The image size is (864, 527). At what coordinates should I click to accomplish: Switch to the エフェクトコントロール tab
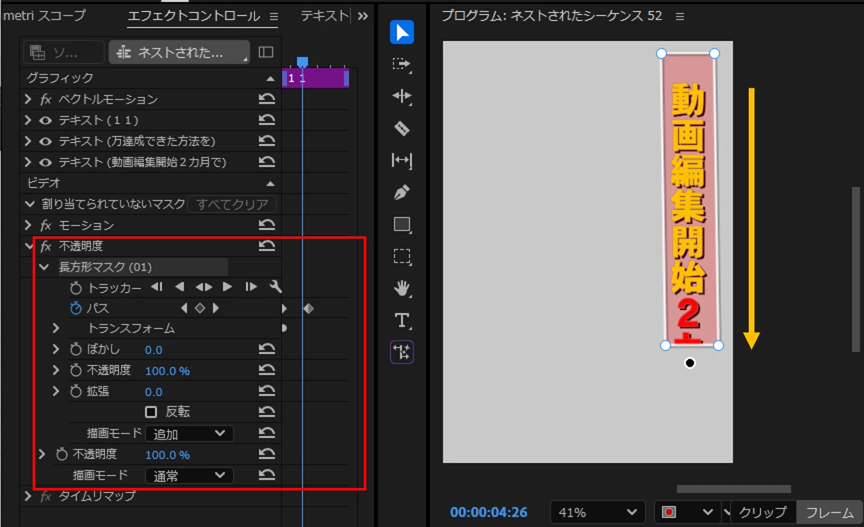[193, 16]
